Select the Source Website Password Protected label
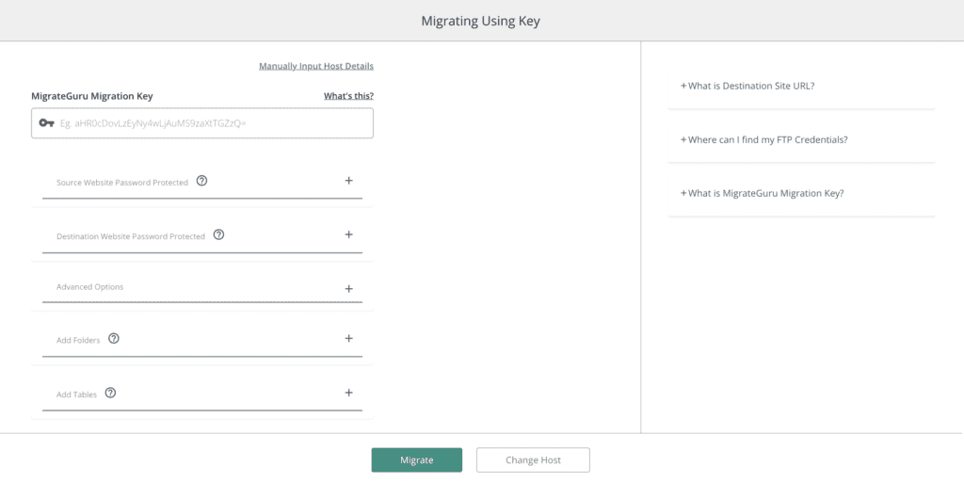Viewport: 964px width, 499px height. [122, 183]
